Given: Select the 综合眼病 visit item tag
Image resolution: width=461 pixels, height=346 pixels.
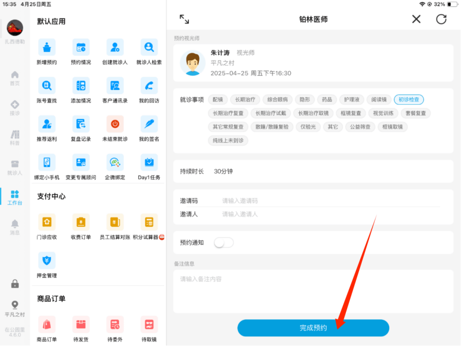Looking at the screenshot, I should pyautogui.click(x=277, y=100).
